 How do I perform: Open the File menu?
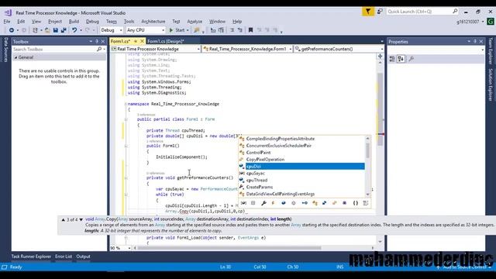pyautogui.click(x=7, y=22)
